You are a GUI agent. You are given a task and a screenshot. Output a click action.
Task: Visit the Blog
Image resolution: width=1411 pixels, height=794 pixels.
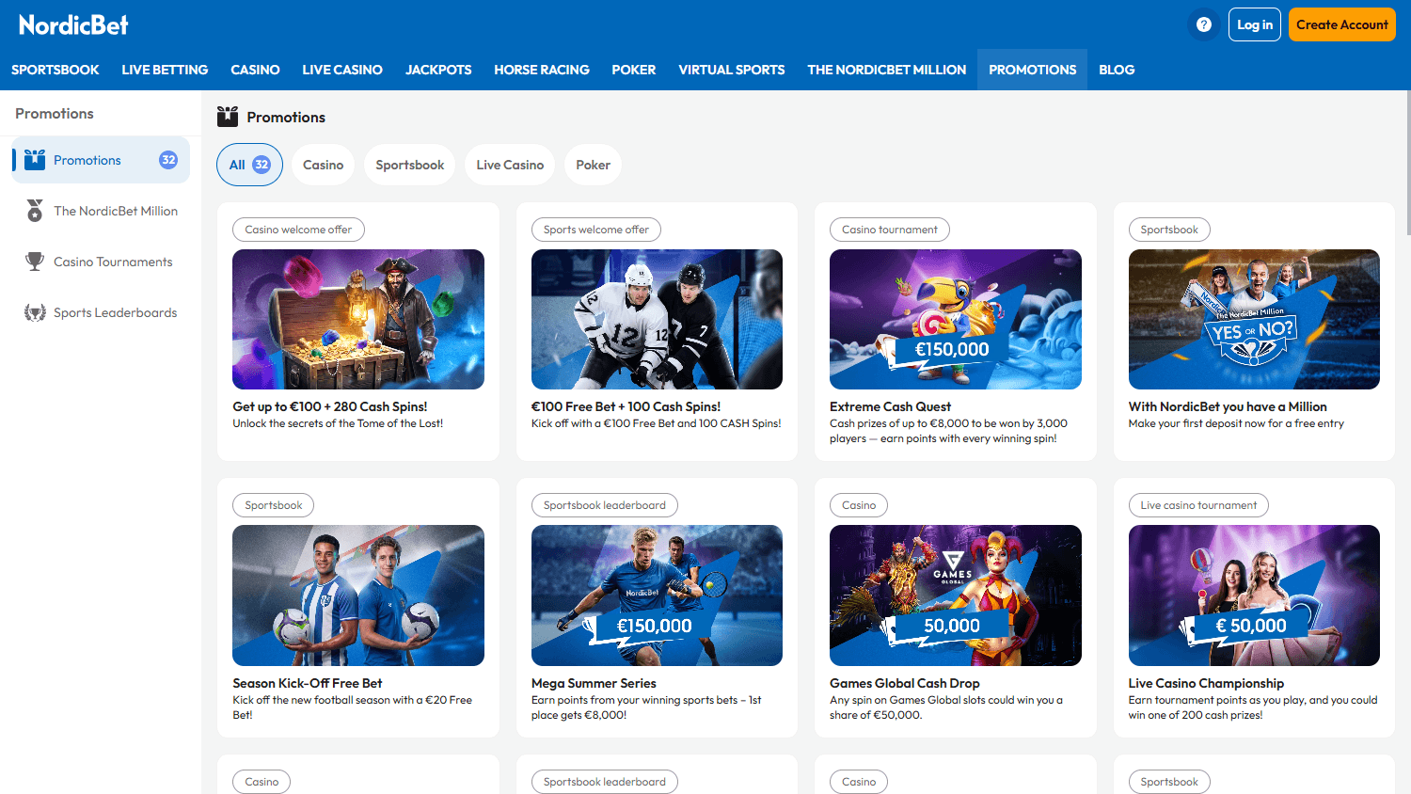[1117, 70]
